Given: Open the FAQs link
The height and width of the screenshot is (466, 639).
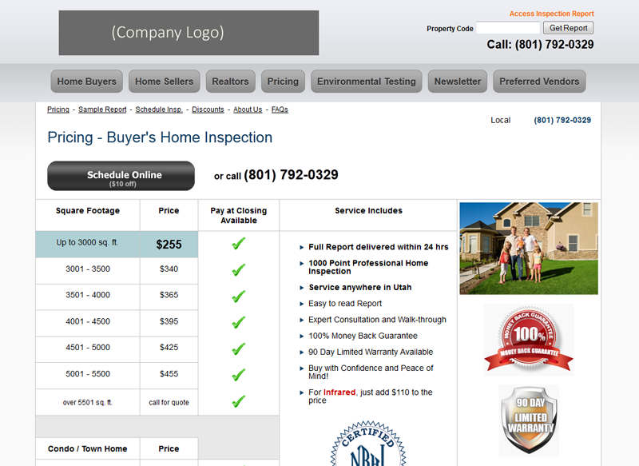Looking at the screenshot, I should click(280, 110).
